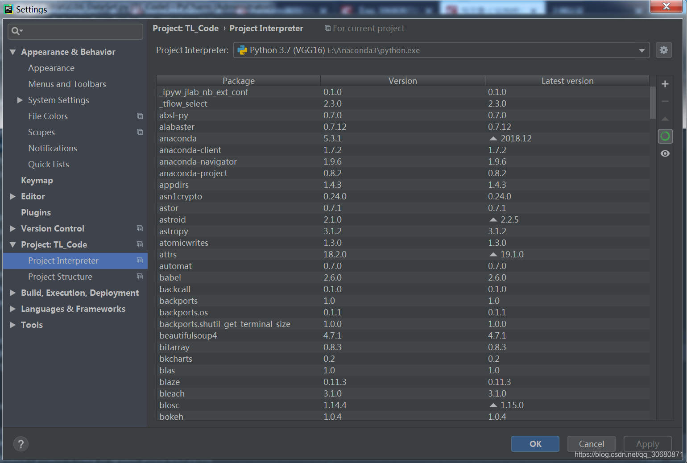
Task: Select Appearance settings page
Action: (51, 68)
